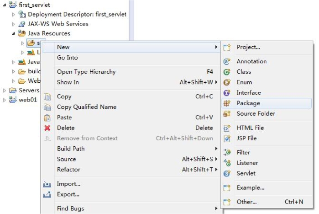Screen dimensions: 319x214
Task: Click the red Delete X icon
Action: pyautogui.click(x=47, y=128)
